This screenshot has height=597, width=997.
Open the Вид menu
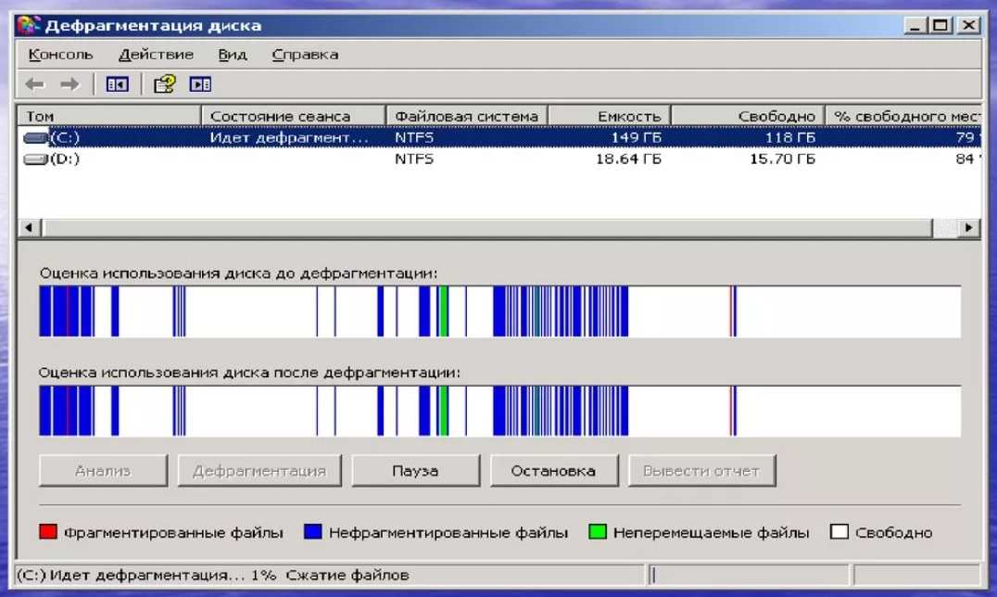click(x=232, y=55)
